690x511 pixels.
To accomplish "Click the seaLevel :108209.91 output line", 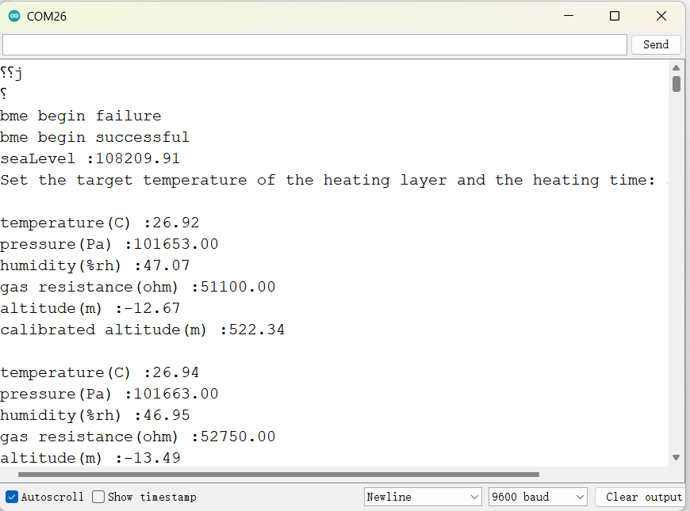I will 90,158.
